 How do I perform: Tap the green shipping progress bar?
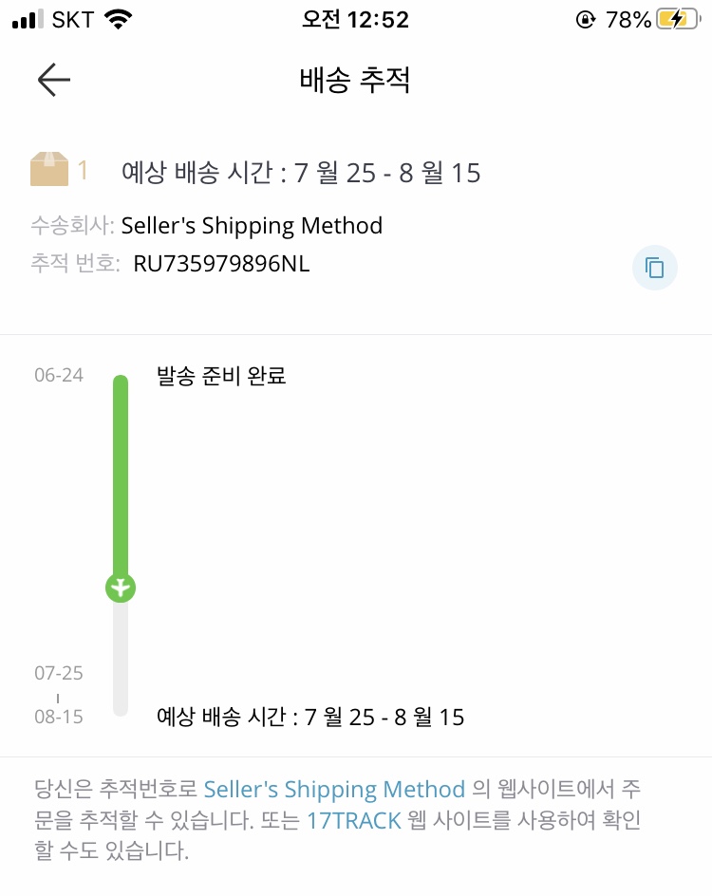[121, 475]
